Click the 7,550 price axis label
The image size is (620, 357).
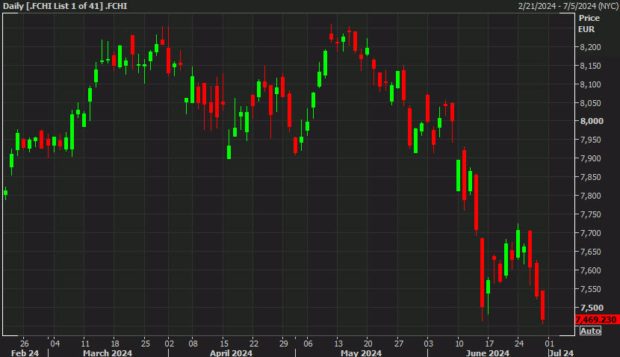tap(590, 289)
